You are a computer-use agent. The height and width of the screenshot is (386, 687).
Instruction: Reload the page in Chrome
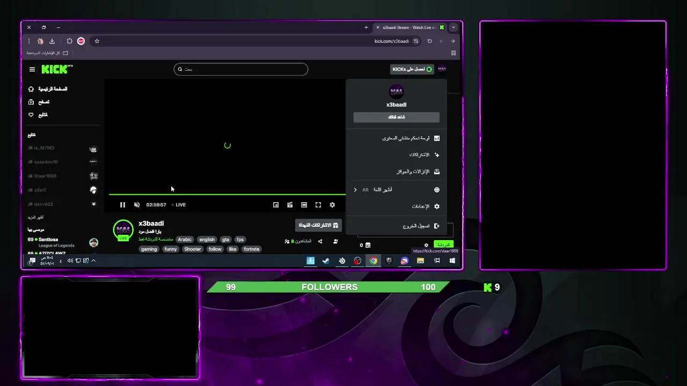[429, 41]
